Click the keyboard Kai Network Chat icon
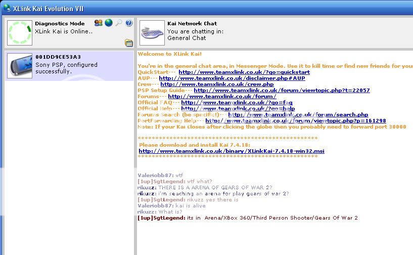Viewport: 413px width, 255px height. (152, 33)
